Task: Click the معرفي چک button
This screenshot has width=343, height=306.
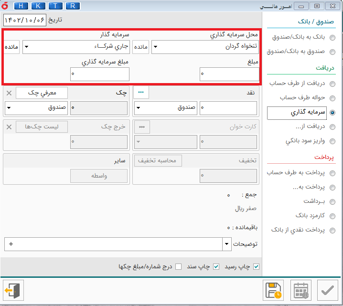Action: (x=42, y=93)
